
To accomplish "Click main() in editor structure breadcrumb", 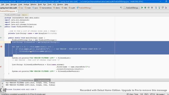I will click(25, 15).
